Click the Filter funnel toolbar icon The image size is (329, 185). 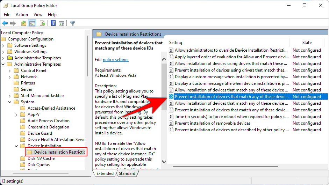(x=72, y=23)
